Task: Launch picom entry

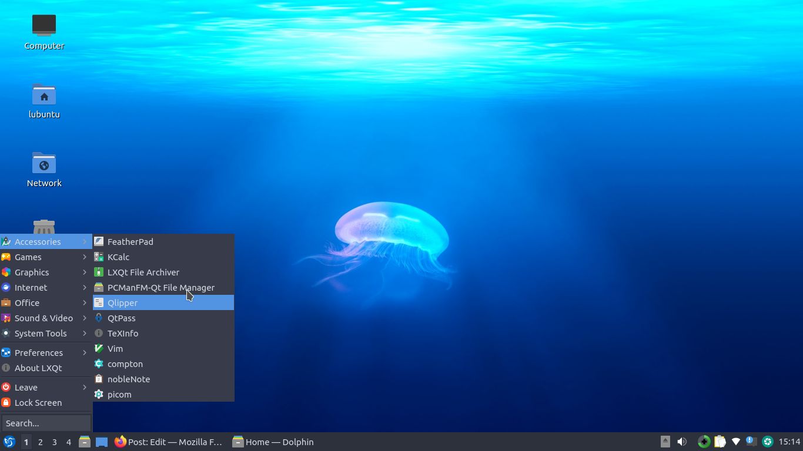Action: [x=163, y=394]
